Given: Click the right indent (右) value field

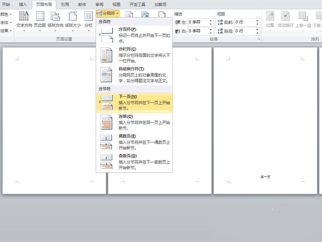Looking at the screenshot, I should point(198,31).
